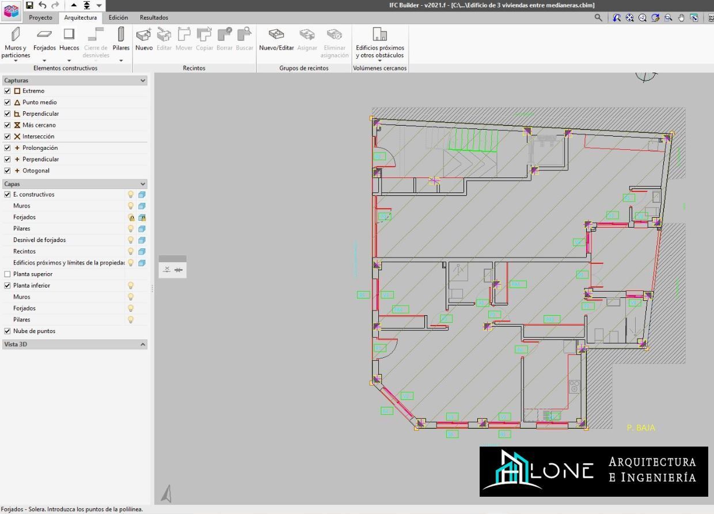Undo the last action
This screenshot has height=514, width=714.
point(43,5)
